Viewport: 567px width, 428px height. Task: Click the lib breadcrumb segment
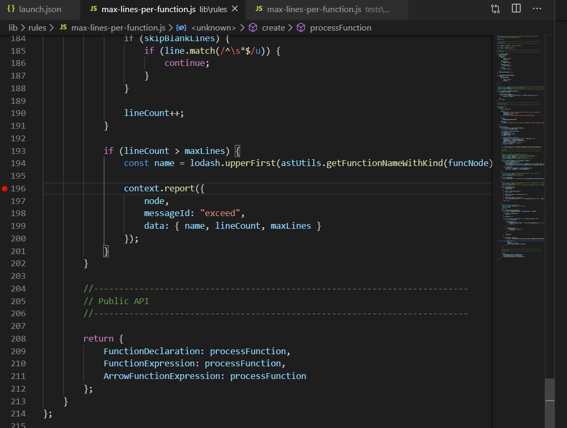pos(13,28)
